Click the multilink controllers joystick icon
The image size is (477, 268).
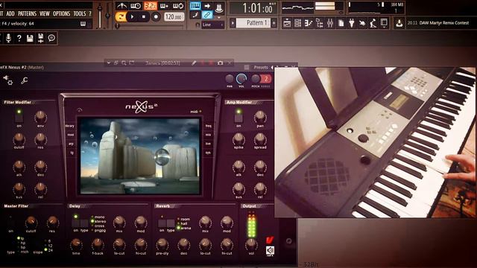coord(218,8)
